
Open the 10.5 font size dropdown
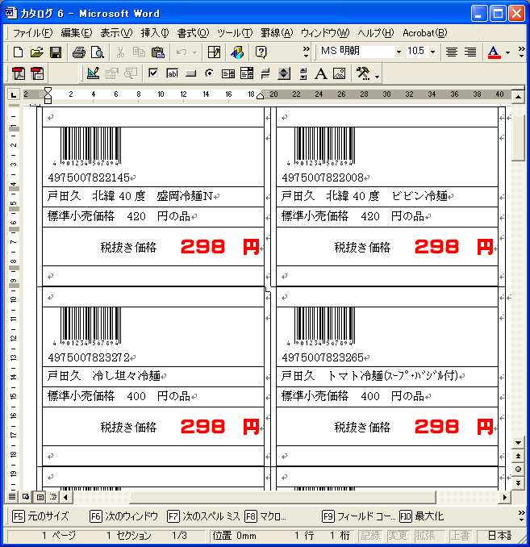(x=433, y=52)
